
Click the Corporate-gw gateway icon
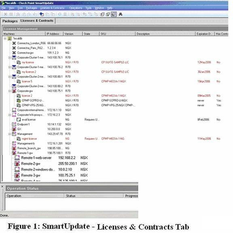[x=14, y=91]
